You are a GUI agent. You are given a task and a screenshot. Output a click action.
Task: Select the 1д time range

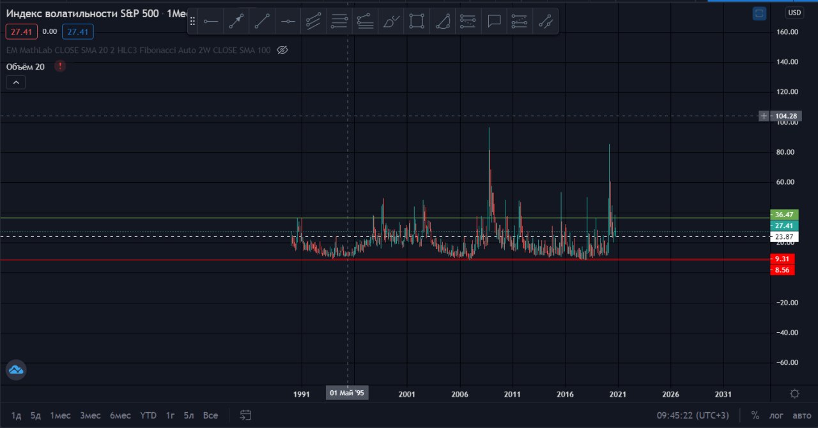tap(17, 415)
